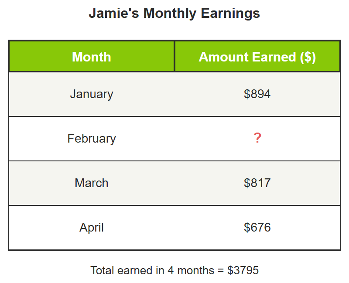Select the $676 amount
Image resolution: width=349 pixels, height=283 pixels.
[257, 227]
